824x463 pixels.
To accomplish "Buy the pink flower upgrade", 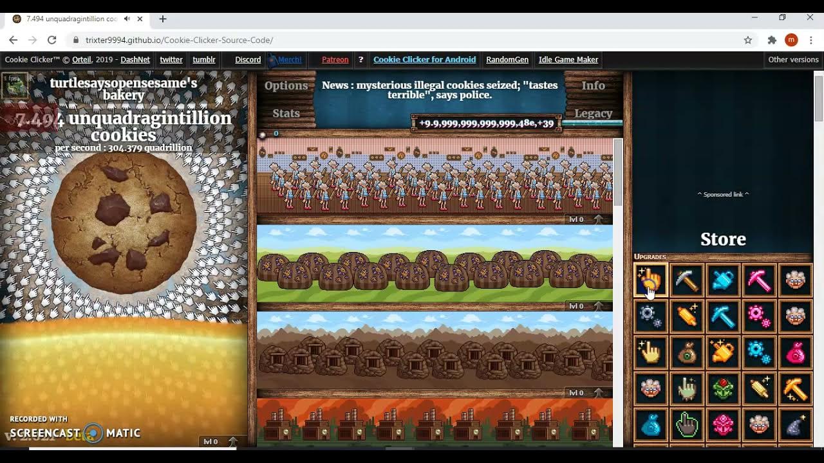I will click(723, 424).
